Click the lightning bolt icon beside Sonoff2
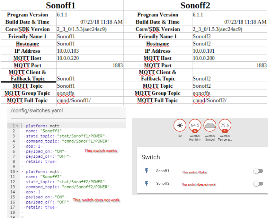The image size is (268, 218). (147, 183)
